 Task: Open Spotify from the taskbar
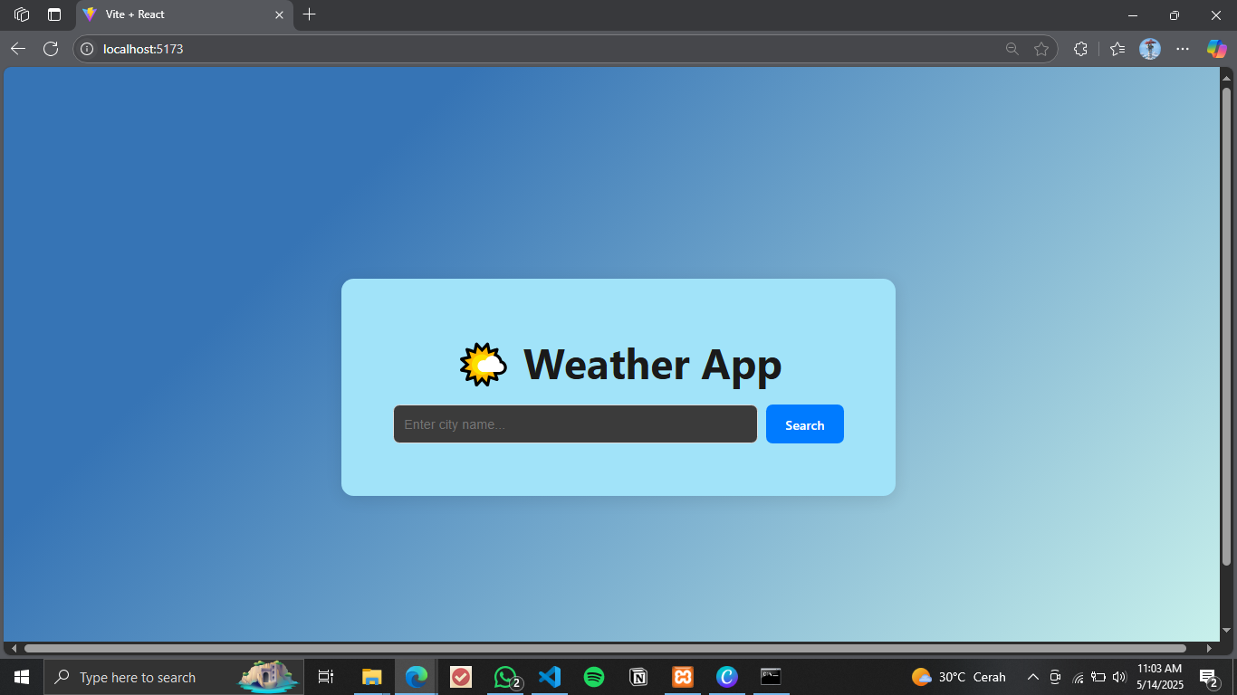click(x=594, y=677)
